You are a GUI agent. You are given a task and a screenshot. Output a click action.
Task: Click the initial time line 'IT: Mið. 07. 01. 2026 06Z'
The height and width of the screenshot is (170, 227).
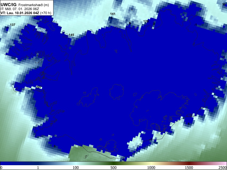click(20, 9)
